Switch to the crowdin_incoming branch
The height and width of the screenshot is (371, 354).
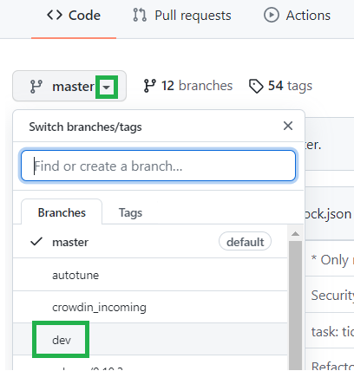tap(150, 307)
